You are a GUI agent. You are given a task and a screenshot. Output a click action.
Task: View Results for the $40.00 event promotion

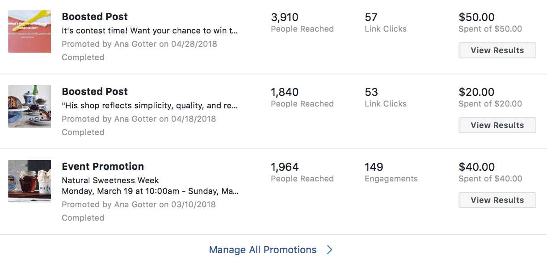(x=497, y=200)
